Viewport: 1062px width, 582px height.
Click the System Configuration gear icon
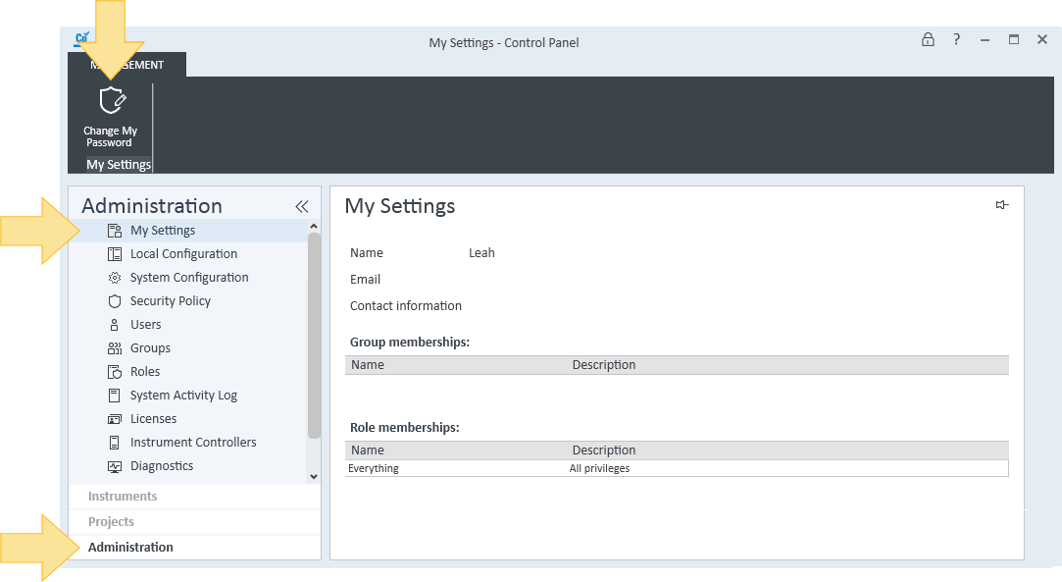click(115, 278)
